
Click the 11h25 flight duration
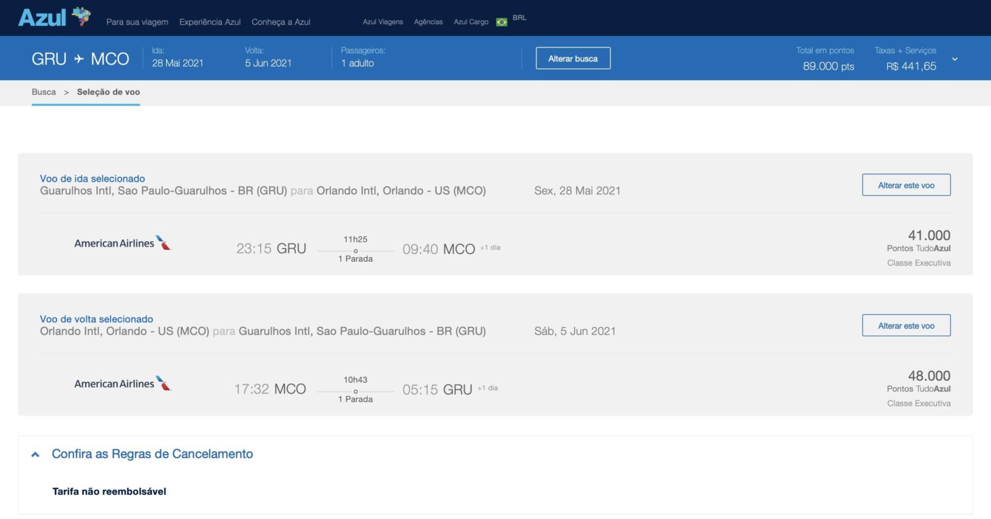coord(356,239)
